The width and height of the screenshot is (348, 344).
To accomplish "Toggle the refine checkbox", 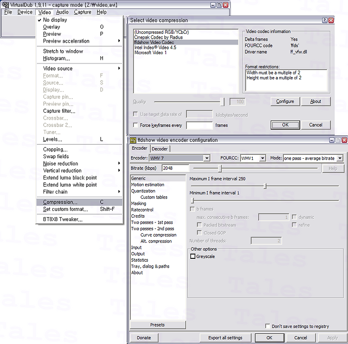I will coord(294,225).
